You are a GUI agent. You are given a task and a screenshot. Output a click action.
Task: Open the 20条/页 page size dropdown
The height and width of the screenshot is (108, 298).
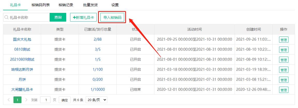[96, 100]
